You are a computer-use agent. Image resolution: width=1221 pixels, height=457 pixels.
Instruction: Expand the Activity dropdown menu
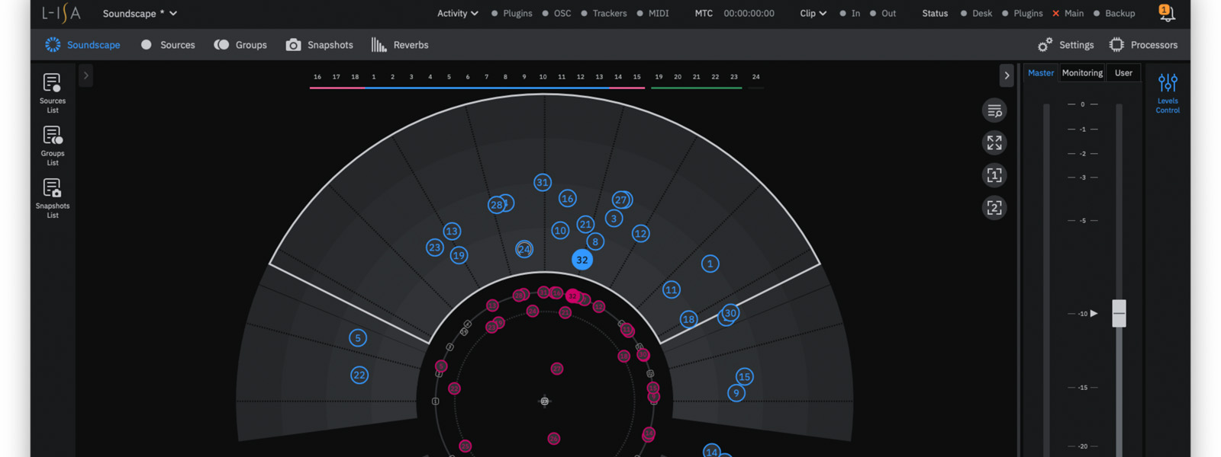[457, 14]
